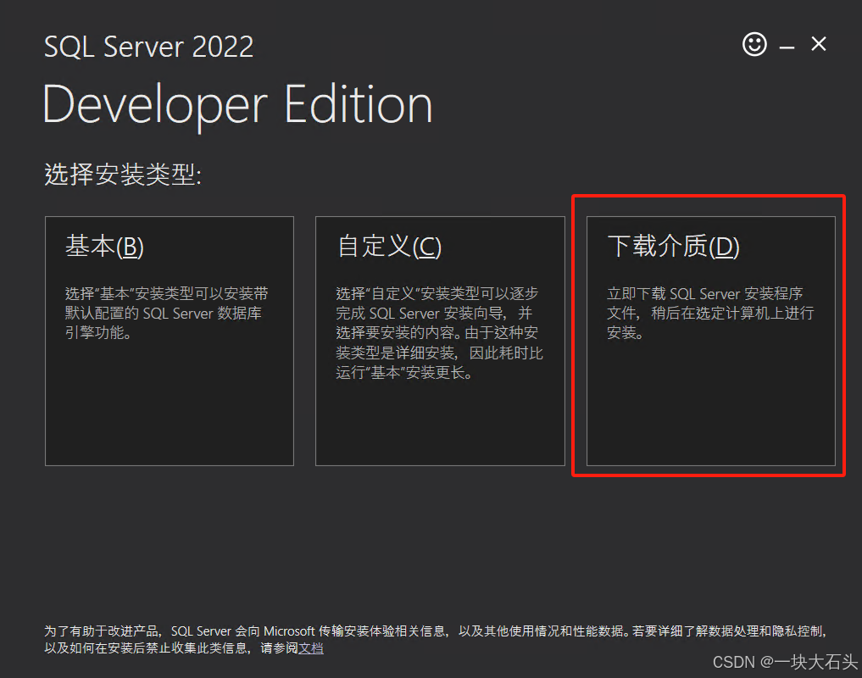Close the SQL Server 2022 installer
The width and height of the screenshot is (862, 678).
[x=819, y=44]
